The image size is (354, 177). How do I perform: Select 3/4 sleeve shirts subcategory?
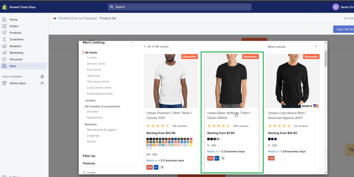point(98,82)
